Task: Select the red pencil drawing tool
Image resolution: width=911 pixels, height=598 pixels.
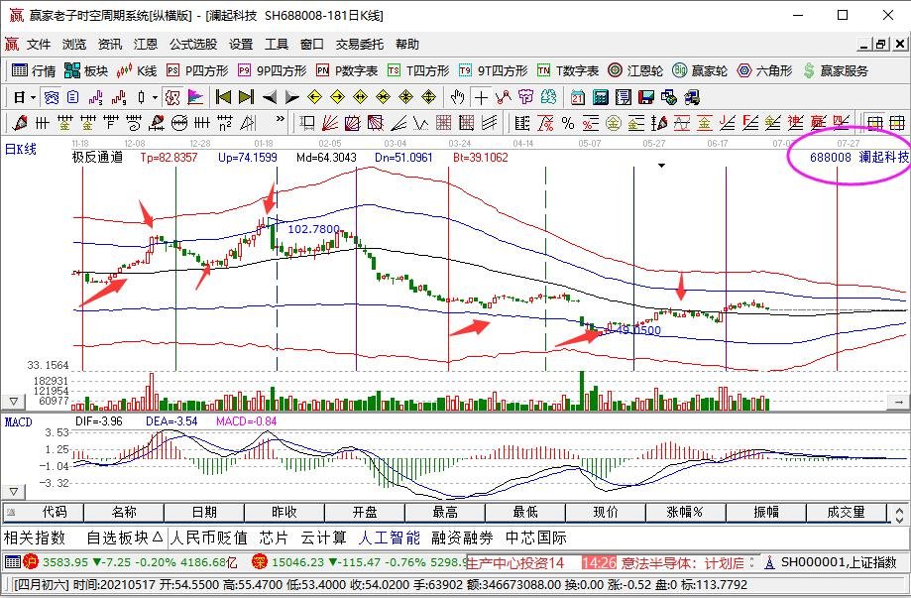Action: pyautogui.click(x=19, y=123)
